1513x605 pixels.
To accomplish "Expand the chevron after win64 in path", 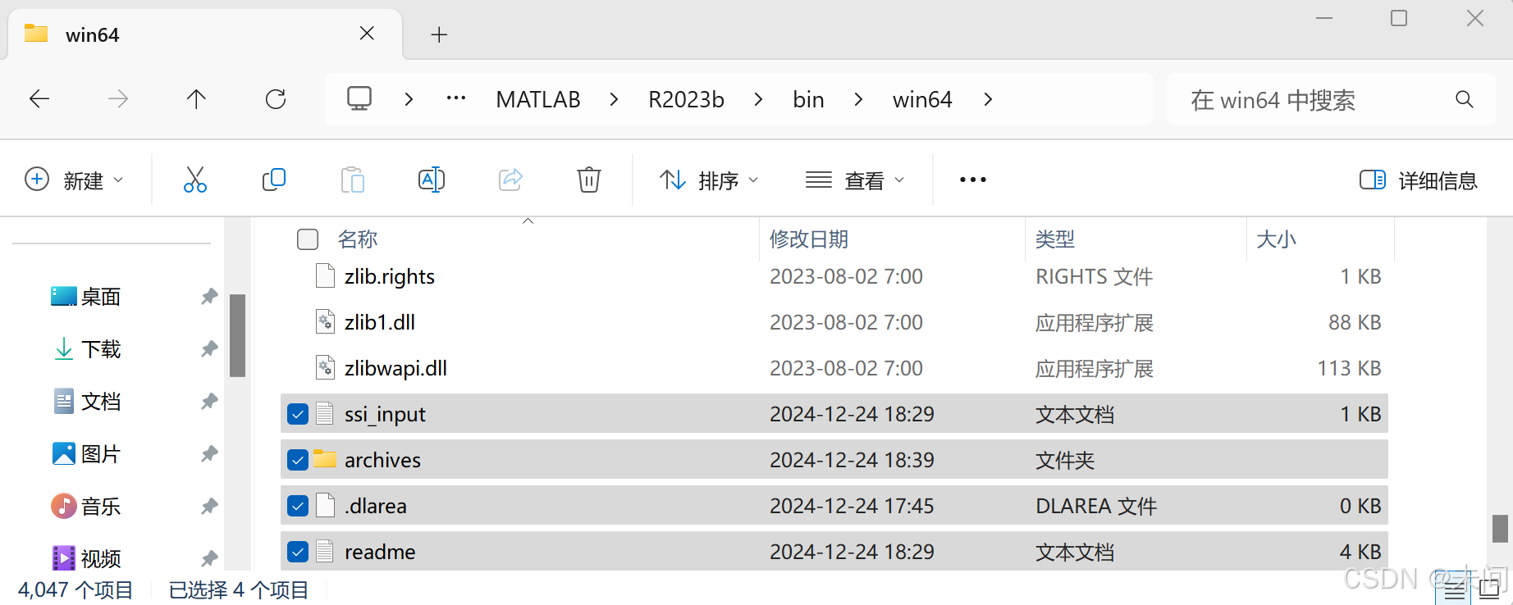I will [x=988, y=99].
